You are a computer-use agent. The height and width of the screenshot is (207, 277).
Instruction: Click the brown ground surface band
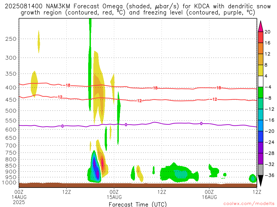[138, 185]
